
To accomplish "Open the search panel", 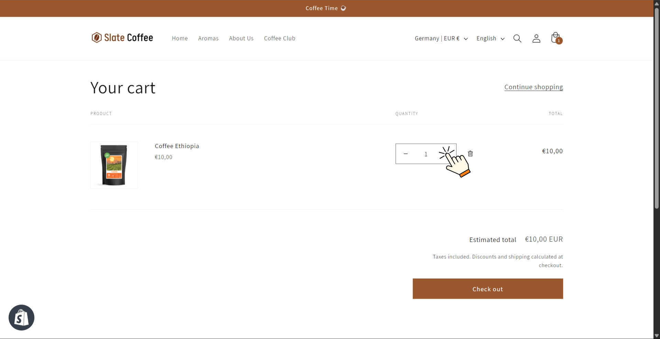I will pyautogui.click(x=517, y=38).
